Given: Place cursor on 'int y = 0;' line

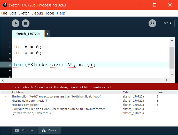Looking at the screenshot, I should [x=27, y=53].
